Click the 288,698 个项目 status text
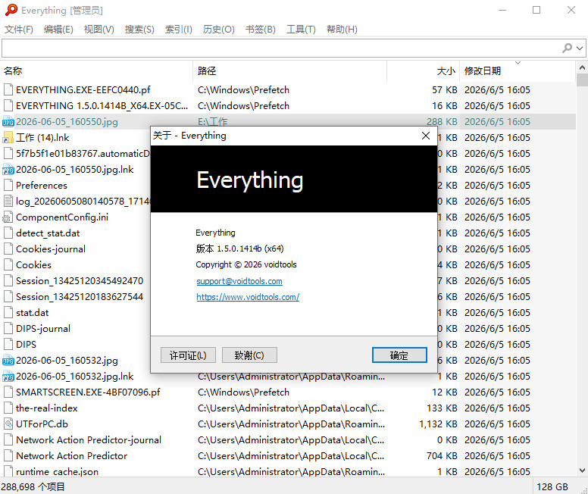Viewport: 588px width, 494px height. tap(33, 486)
